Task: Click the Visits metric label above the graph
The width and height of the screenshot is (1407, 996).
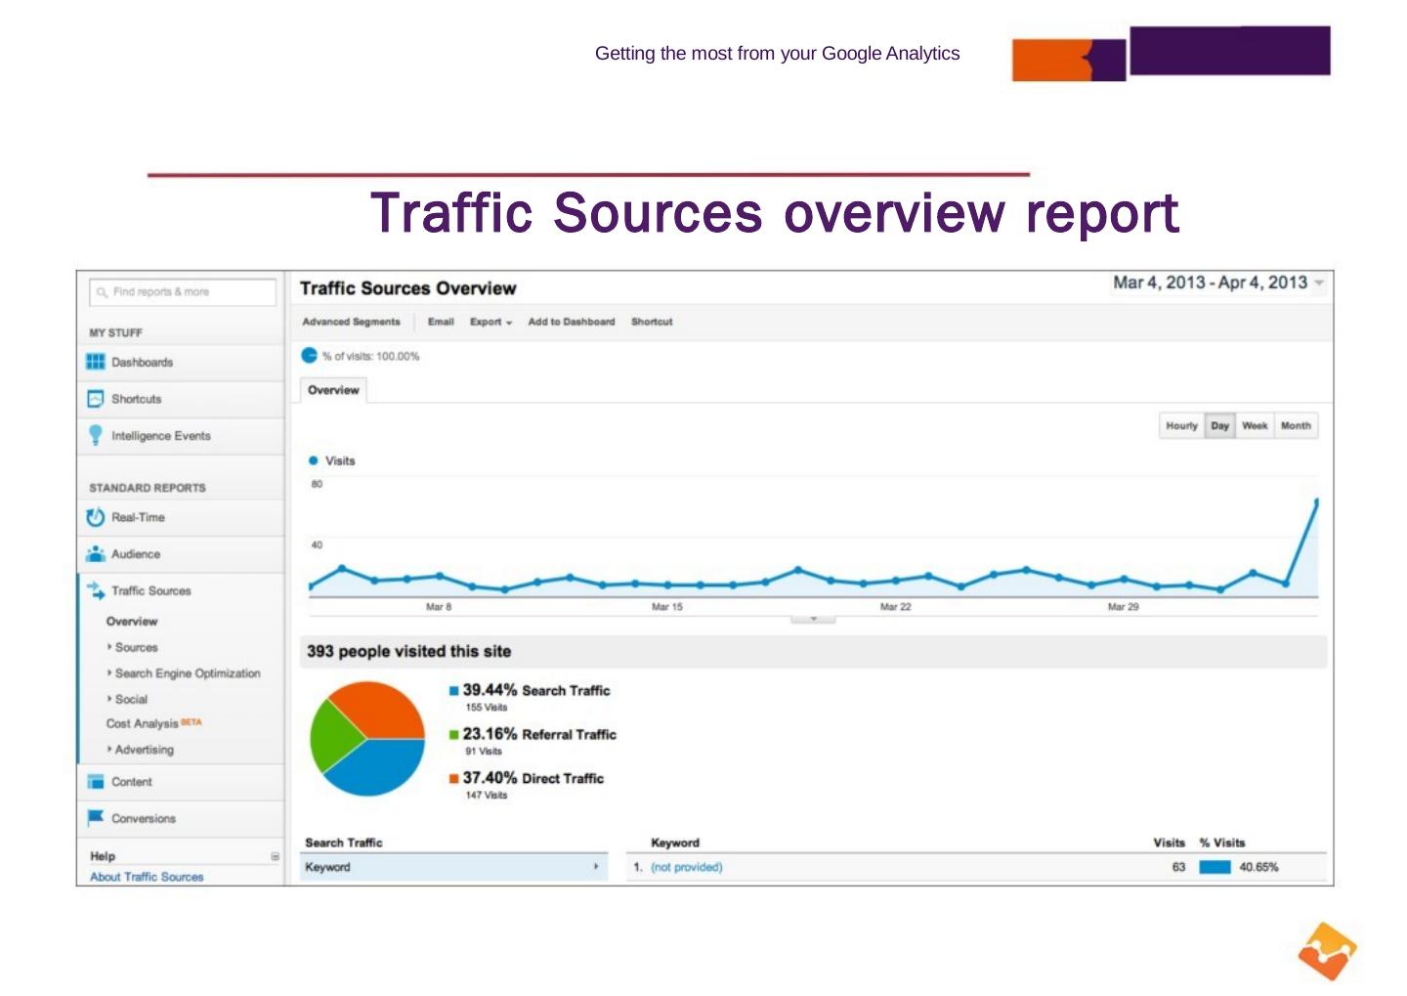Action: [x=340, y=461]
